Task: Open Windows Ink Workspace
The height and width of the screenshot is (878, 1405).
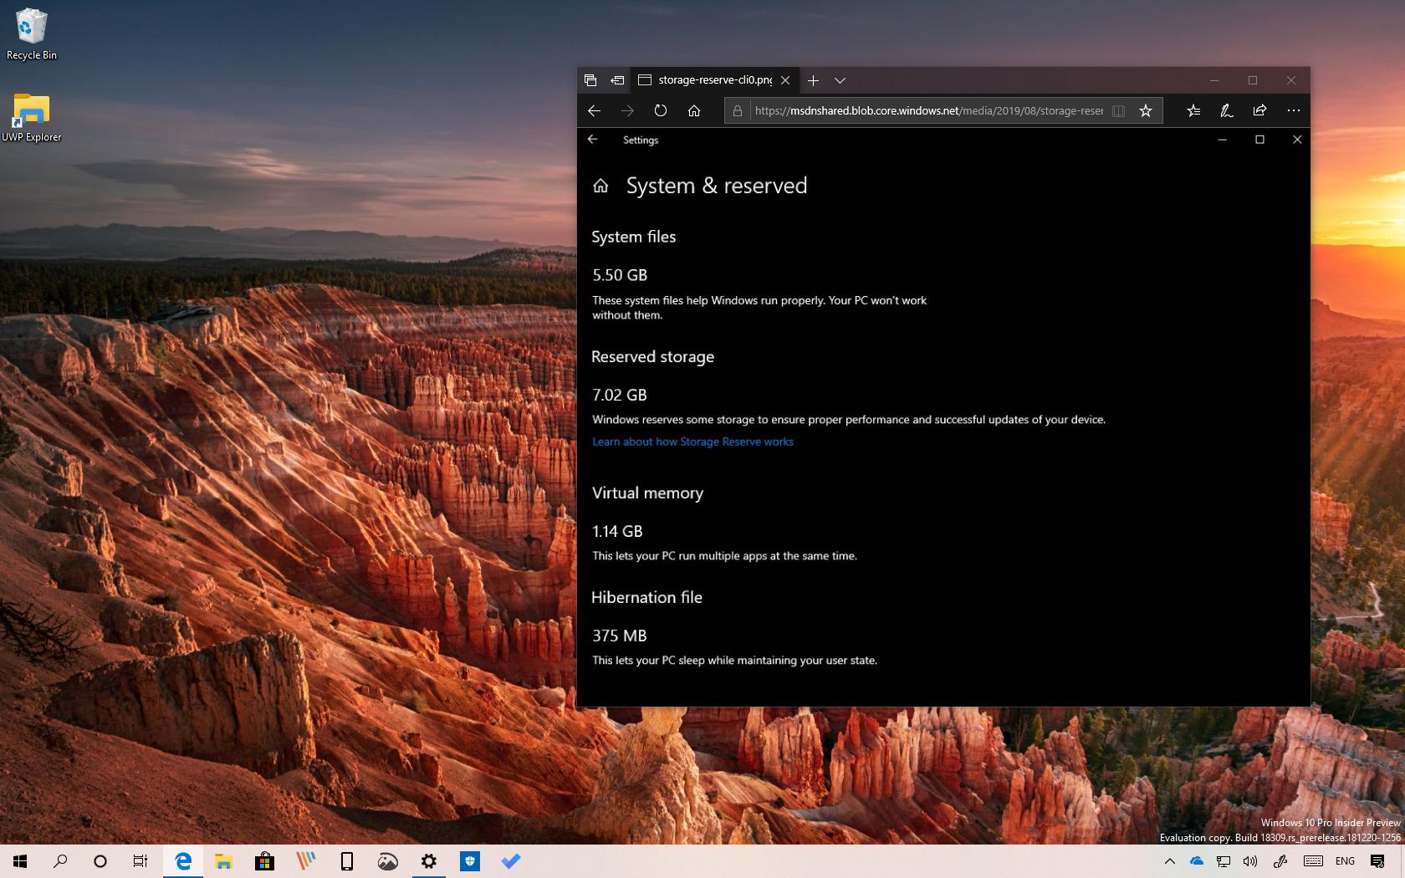Action: [x=1280, y=861]
